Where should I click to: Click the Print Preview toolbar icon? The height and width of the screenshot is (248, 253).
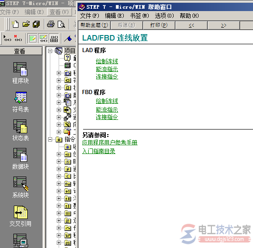(61, 24)
